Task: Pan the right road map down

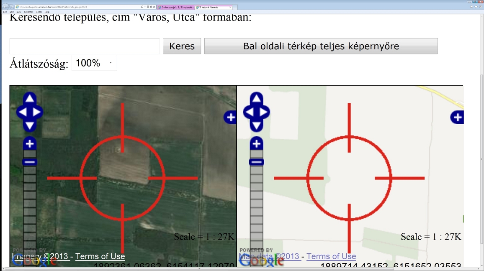Action: click(257, 125)
